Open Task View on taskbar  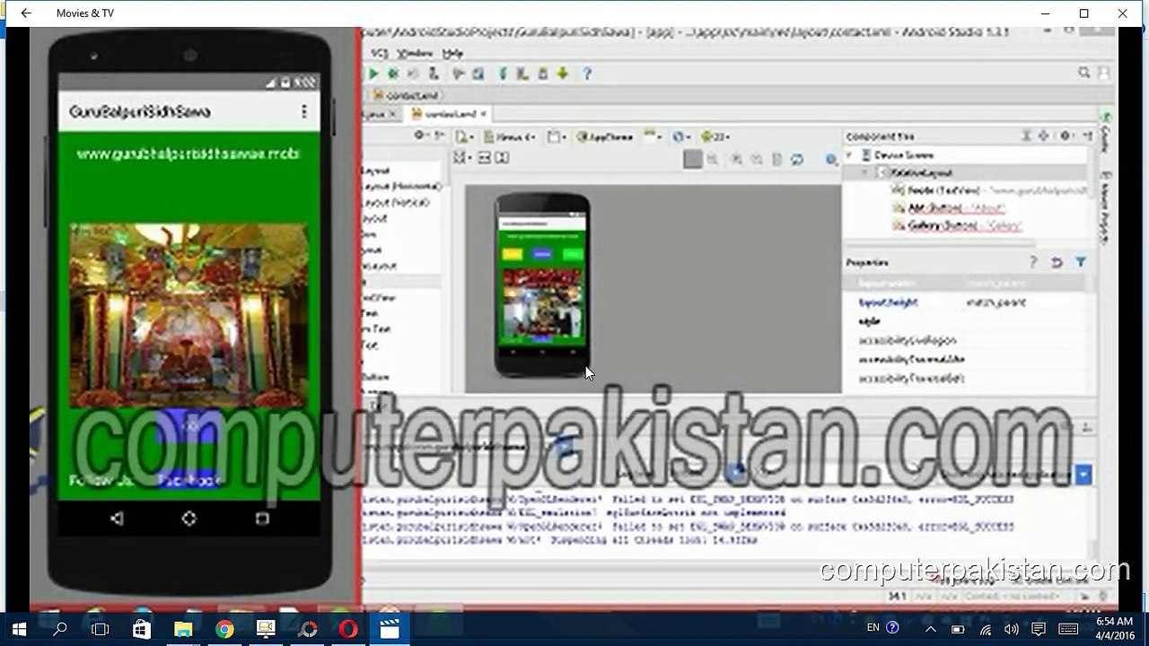(101, 628)
